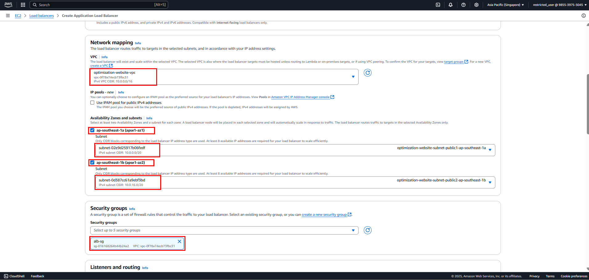
Task: Open the AWS services grid menu
Action: click(23, 5)
